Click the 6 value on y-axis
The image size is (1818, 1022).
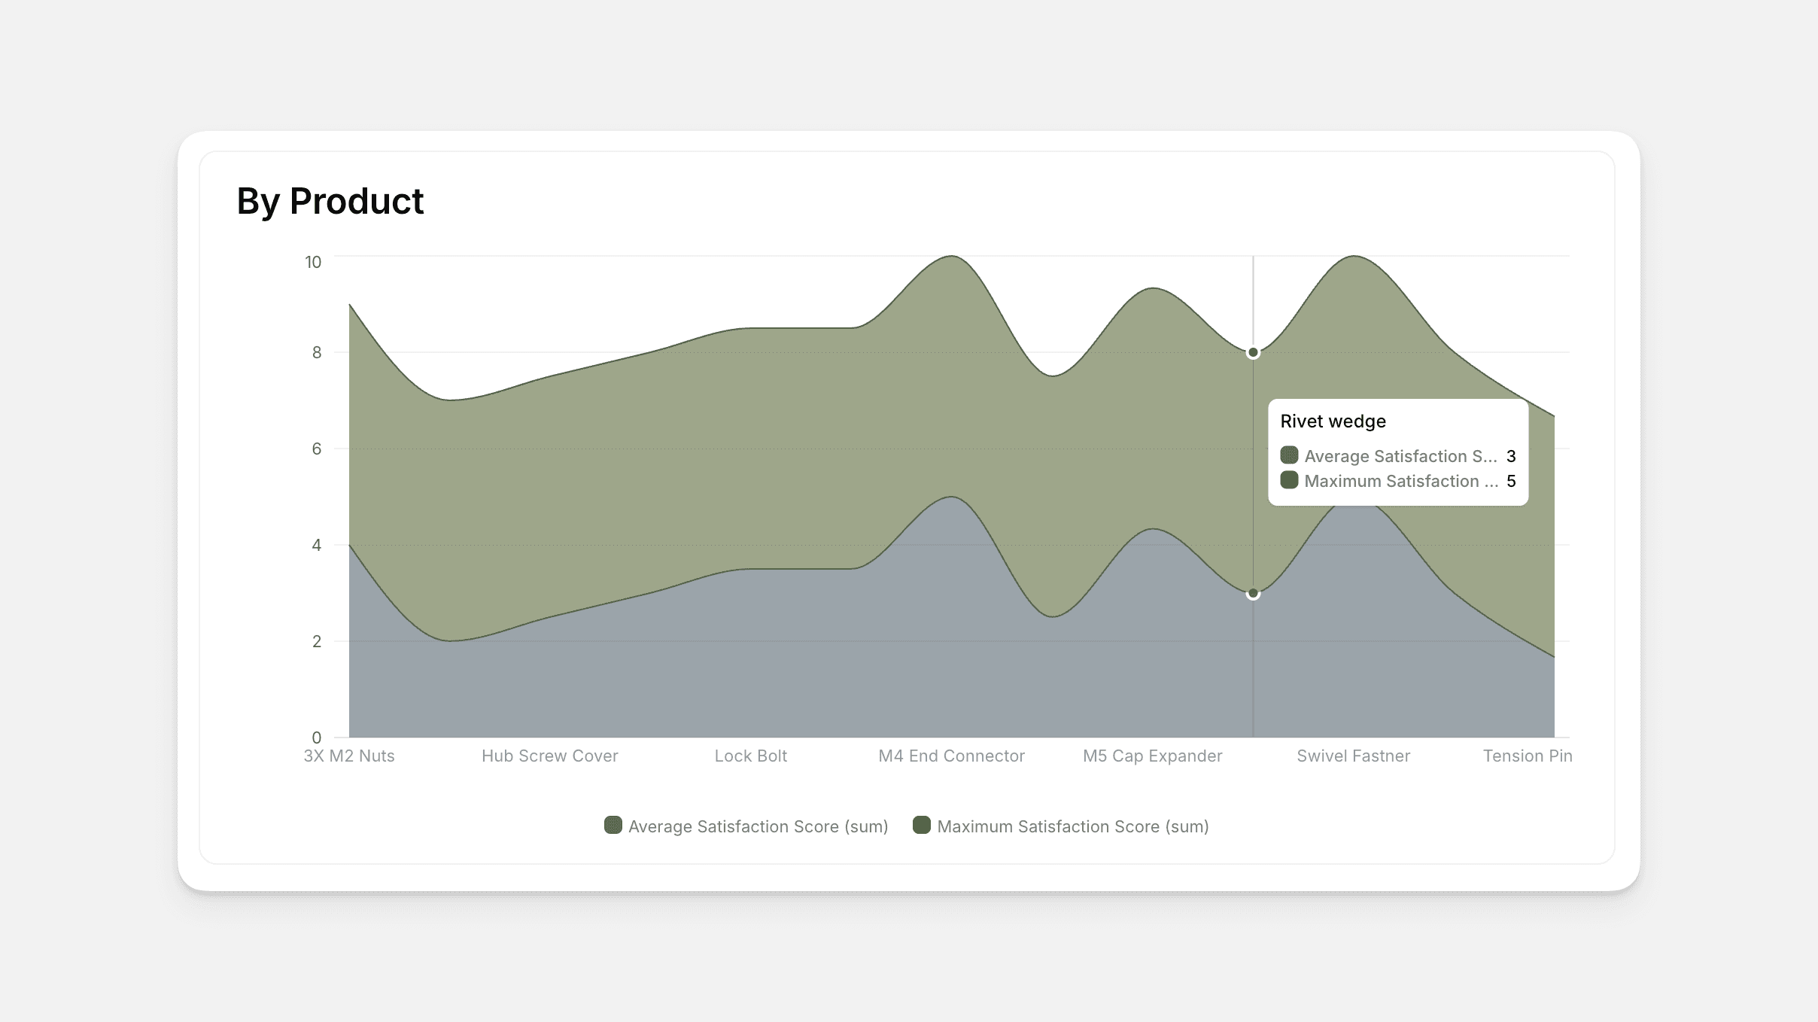point(316,449)
